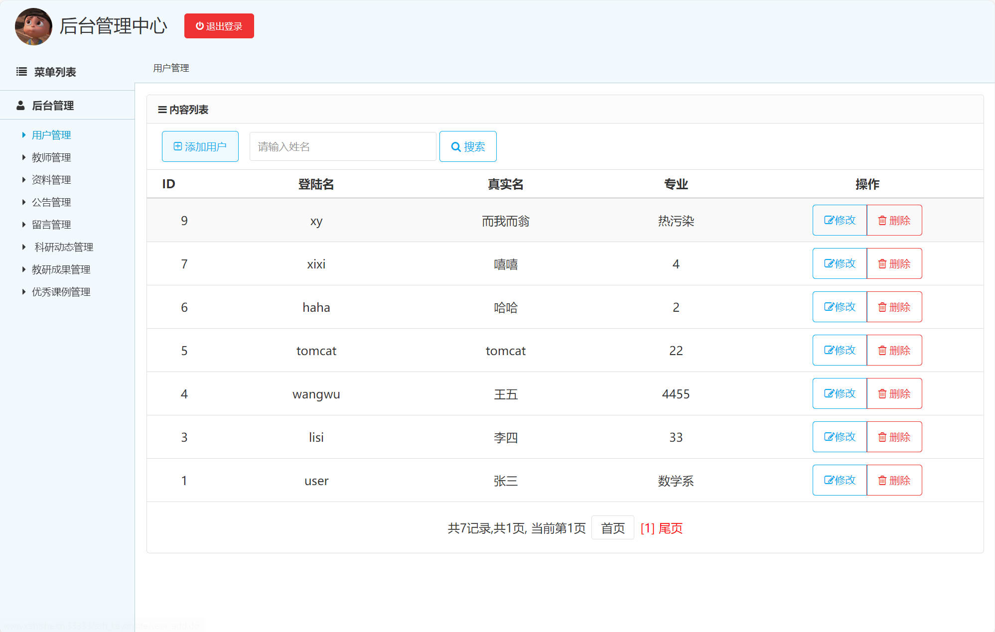
Task: Click the user icon beside 后台管理
Action: click(20, 106)
